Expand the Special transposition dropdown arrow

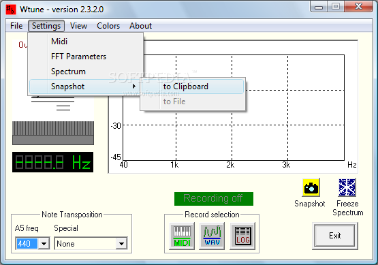tap(121, 243)
